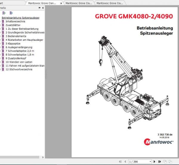Click the bookmarks panel horizontal scrollbar right arrow
The image size is (179, 165).
click(43, 157)
